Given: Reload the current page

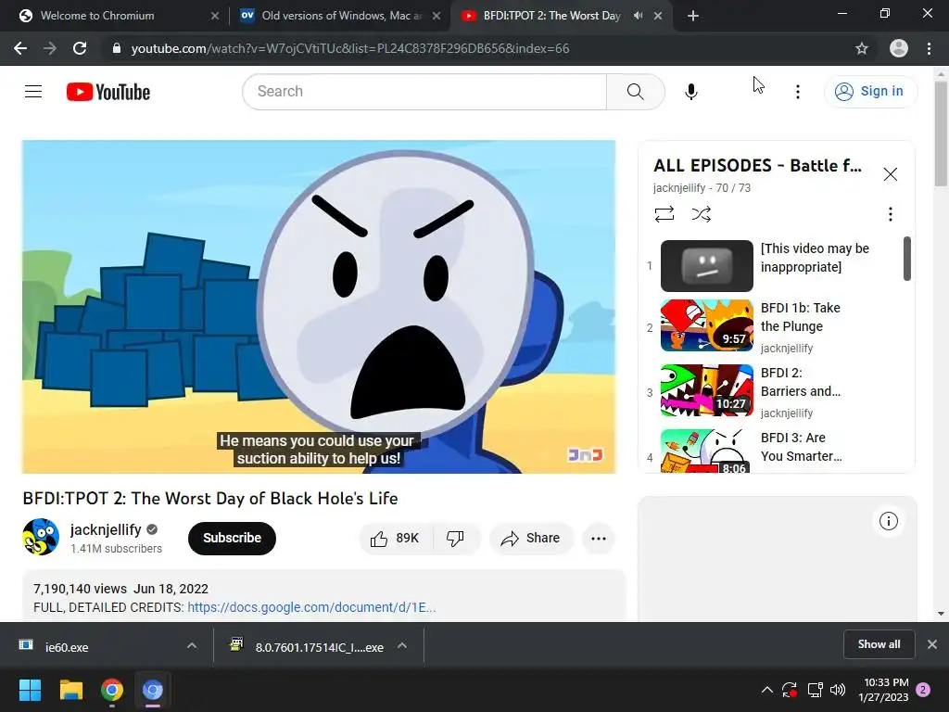Looking at the screenshot, I should click(80, 48).
